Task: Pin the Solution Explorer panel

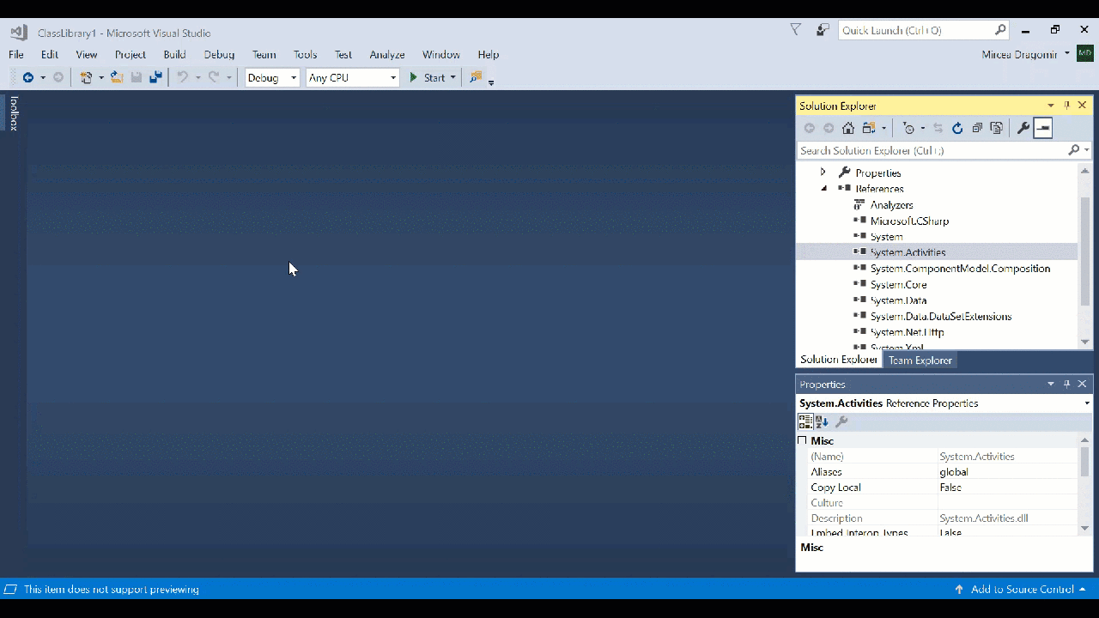Action: pyautogui.click(x=1067, y=106)
